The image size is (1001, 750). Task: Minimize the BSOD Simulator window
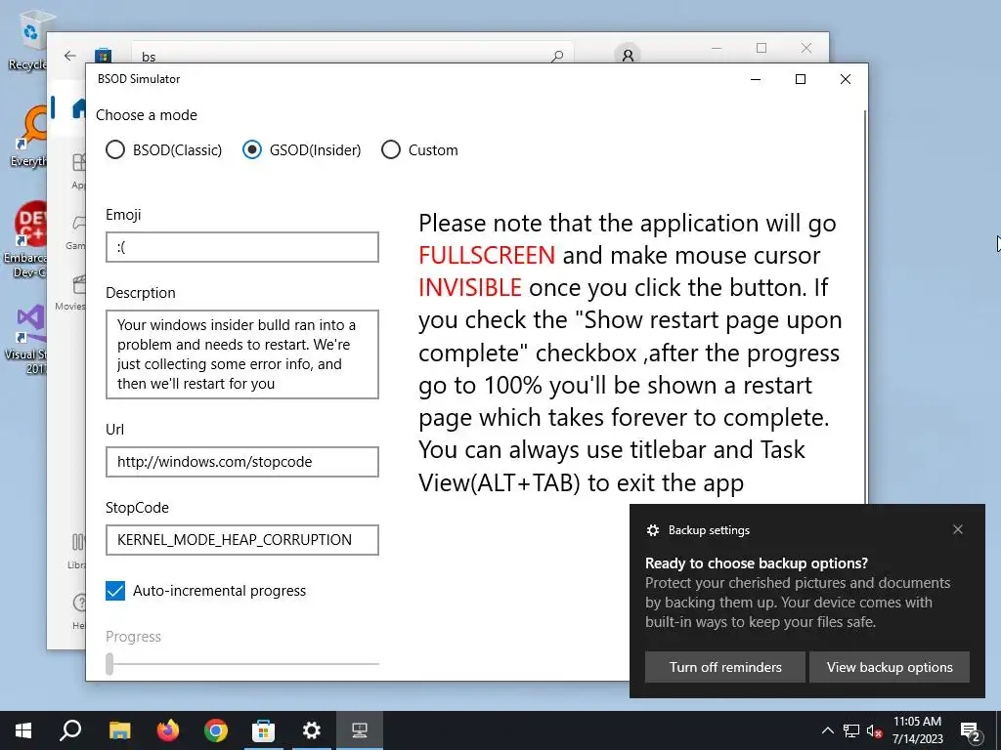pos(756,79)
